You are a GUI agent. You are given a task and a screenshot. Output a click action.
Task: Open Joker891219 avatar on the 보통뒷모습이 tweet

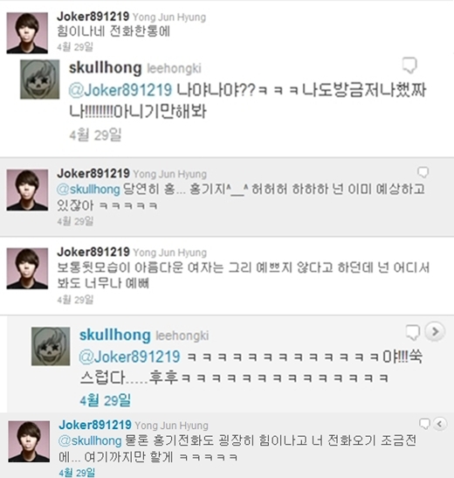(27, 268)
